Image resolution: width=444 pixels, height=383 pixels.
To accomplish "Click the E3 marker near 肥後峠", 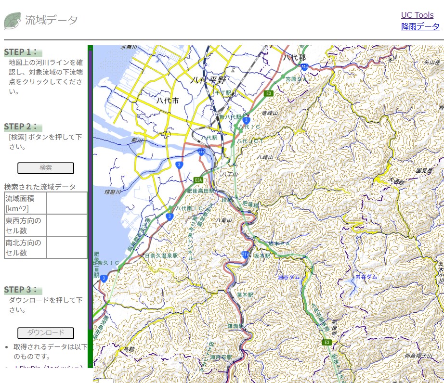I will 327,342.
